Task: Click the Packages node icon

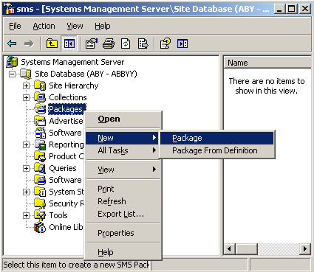Action: [x=40, y=109]
